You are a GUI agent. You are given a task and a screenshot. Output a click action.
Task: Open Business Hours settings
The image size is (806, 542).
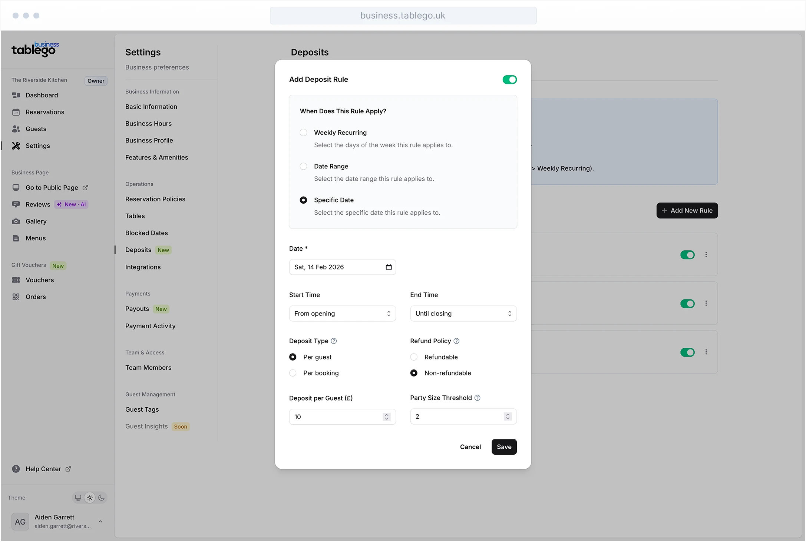click(x=148, y=123)
